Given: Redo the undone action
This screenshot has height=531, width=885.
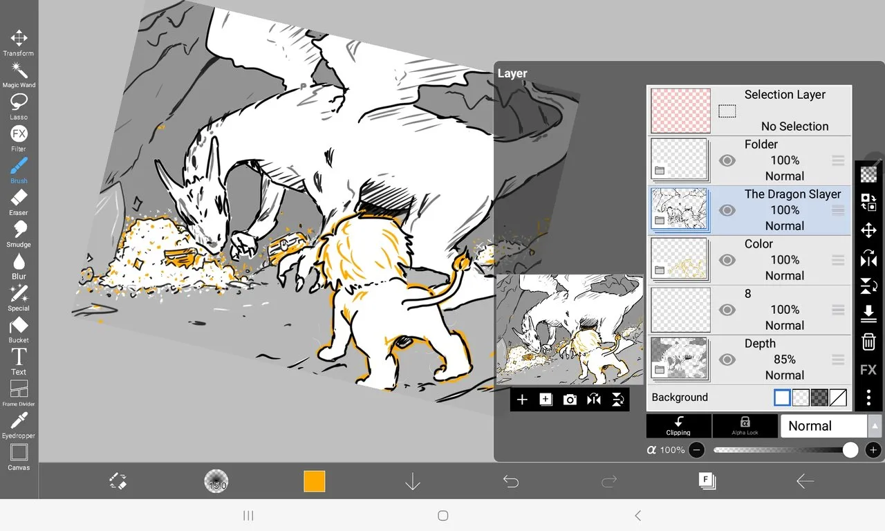Looking at the screenshot, I should 609,481.
